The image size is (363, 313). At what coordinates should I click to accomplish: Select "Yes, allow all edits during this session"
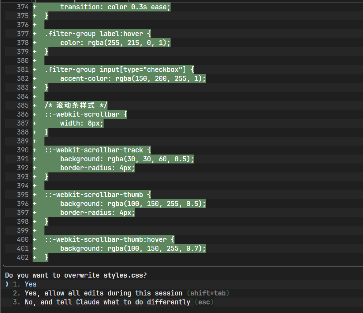(104, 293)
